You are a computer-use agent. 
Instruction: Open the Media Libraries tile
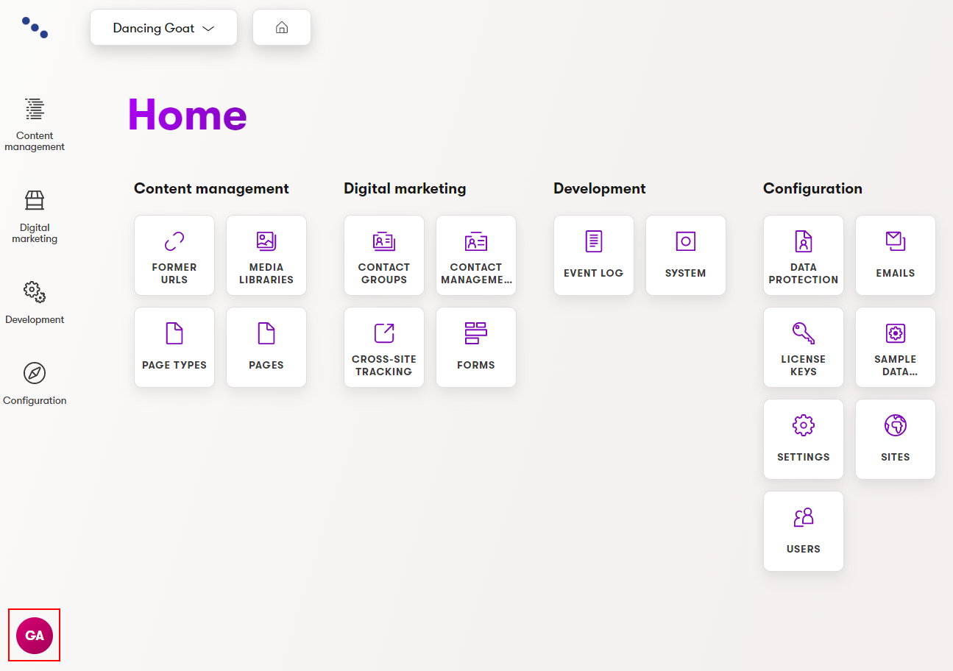point(266,255)
